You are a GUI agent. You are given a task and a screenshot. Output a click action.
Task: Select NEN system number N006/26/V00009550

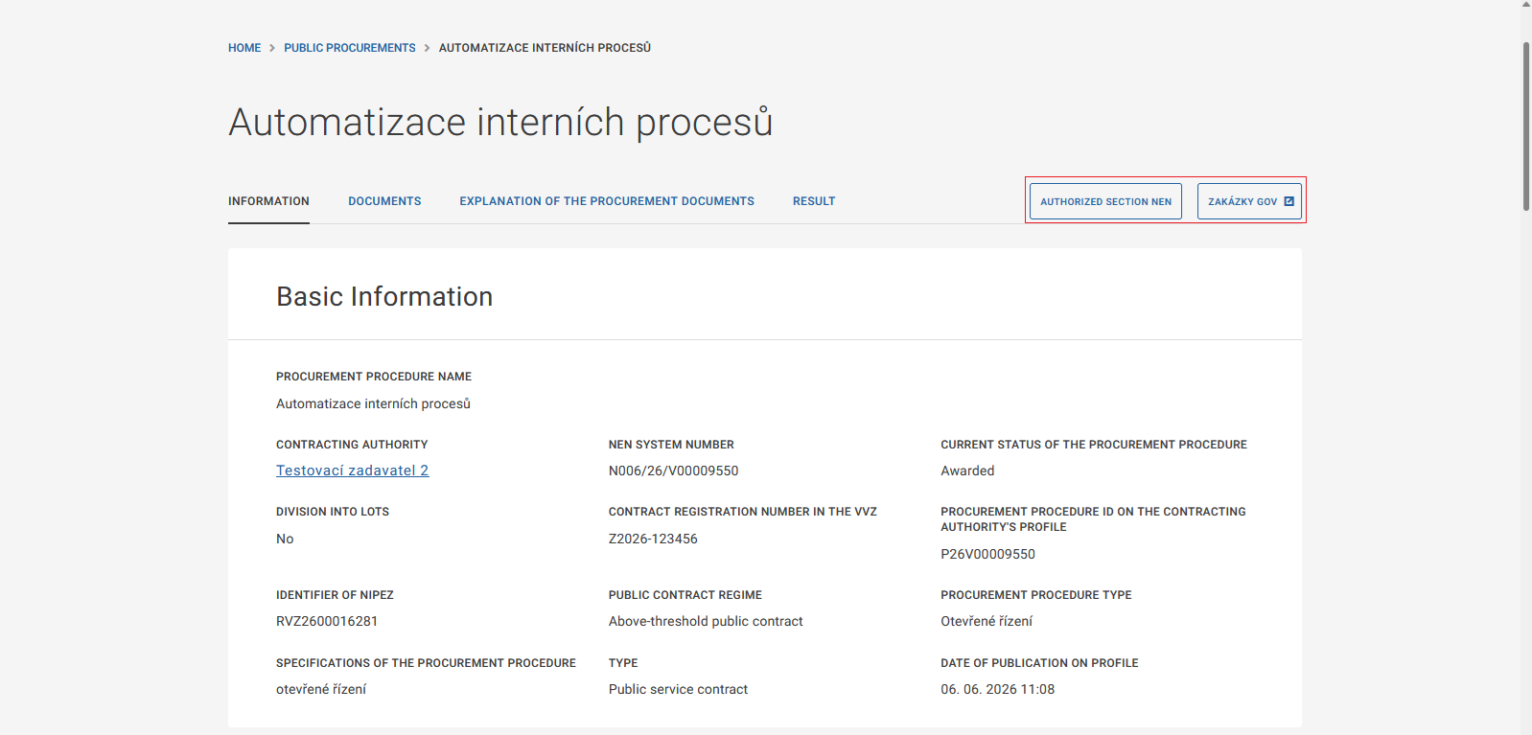tap(674, 471)
